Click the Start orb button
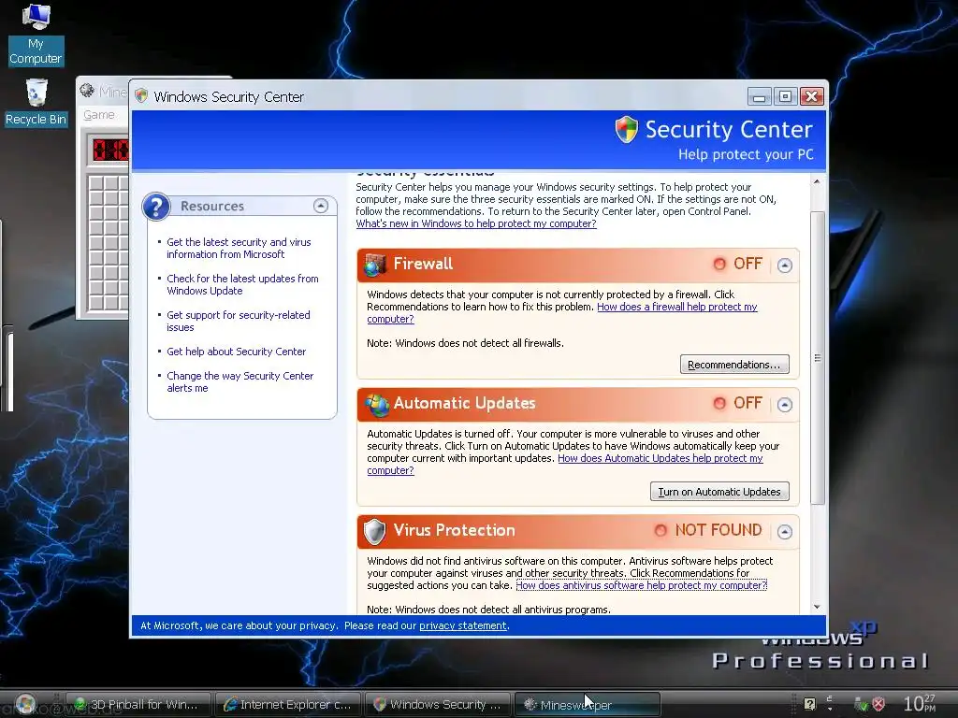The width and height of the screenshot is (958, 718). (x=25, y=704)
